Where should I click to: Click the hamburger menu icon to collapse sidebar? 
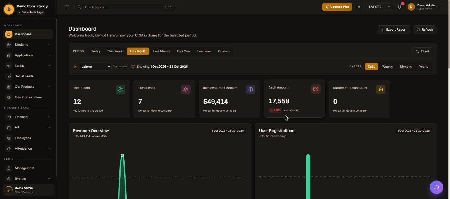[67, 7]
